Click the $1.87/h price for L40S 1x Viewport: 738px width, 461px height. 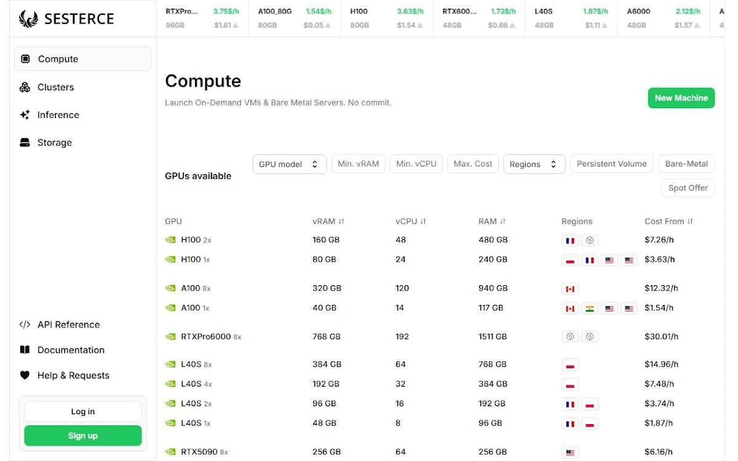tap(659, 424)
